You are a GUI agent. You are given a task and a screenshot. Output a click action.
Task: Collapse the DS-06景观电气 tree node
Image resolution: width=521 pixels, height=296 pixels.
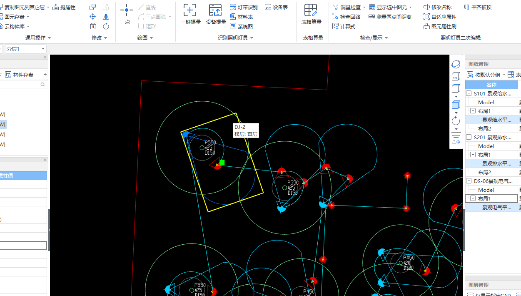pos(469,181)
